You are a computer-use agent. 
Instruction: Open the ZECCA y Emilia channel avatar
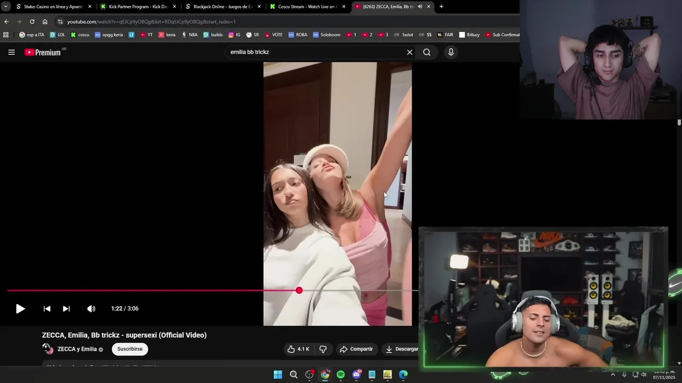[x=47, y=349]
